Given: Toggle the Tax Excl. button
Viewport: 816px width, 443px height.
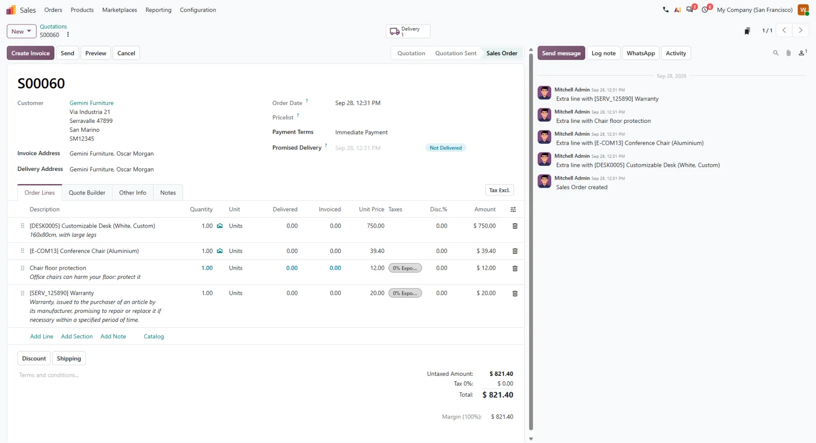Looking at the screenshot, I should (x=499, y=190).
